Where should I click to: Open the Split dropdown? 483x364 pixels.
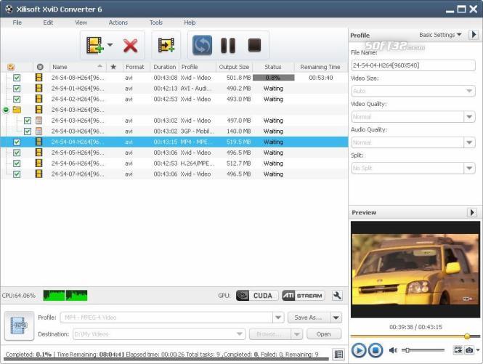[x=468, y=168]
